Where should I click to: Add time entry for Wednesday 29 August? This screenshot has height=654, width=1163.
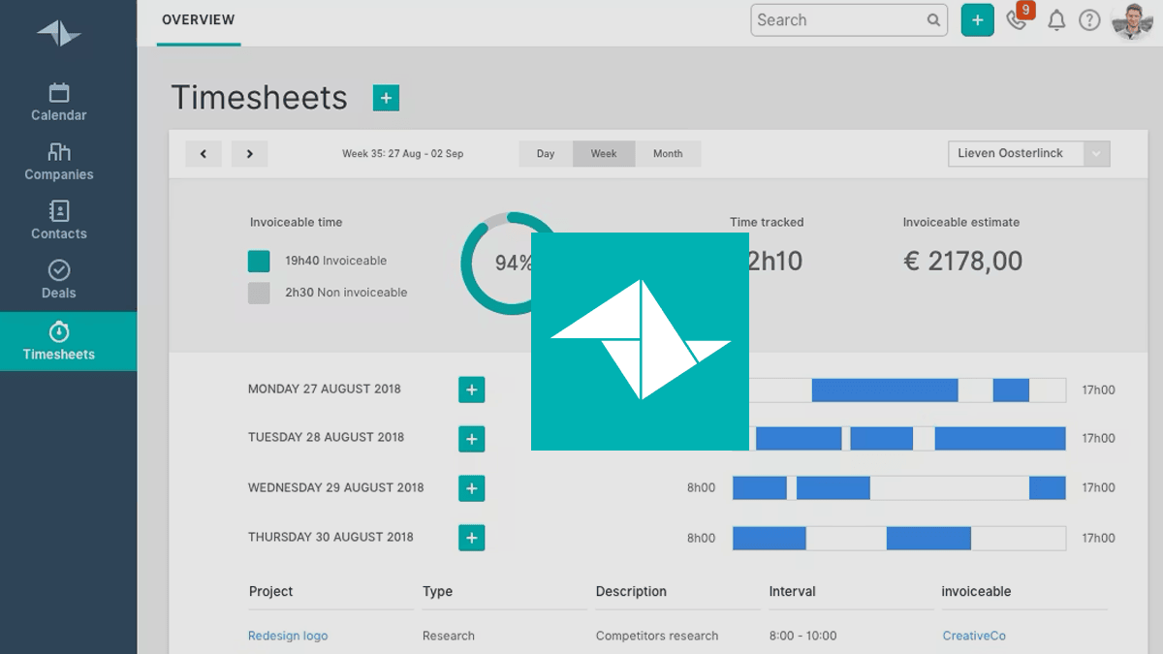472,488
